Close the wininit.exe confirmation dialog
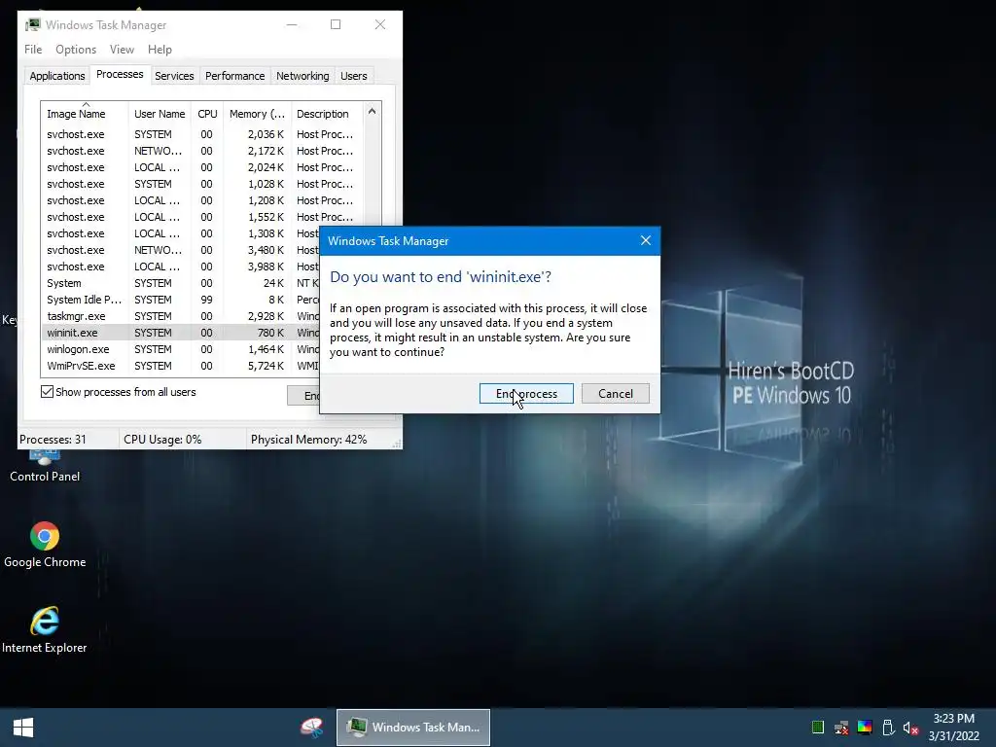The width and height of the screenshot is (996, 747). [646, 241]
